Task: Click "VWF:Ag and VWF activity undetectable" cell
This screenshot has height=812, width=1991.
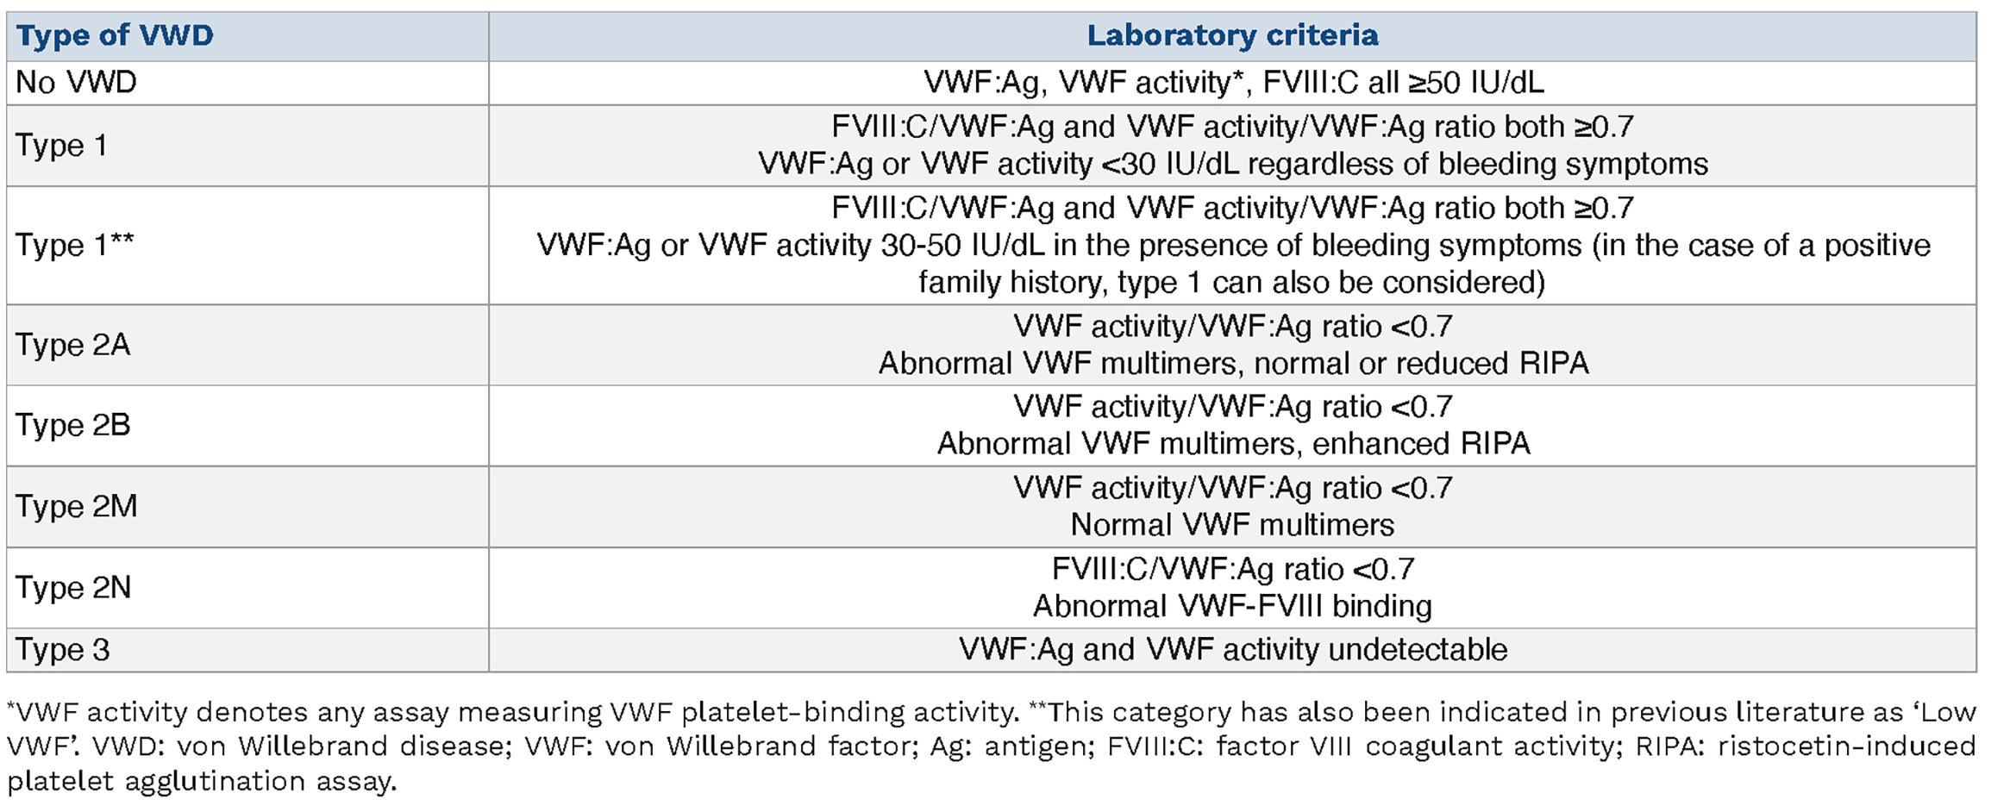Action: pyautogui.click(x=1232, y=649)
